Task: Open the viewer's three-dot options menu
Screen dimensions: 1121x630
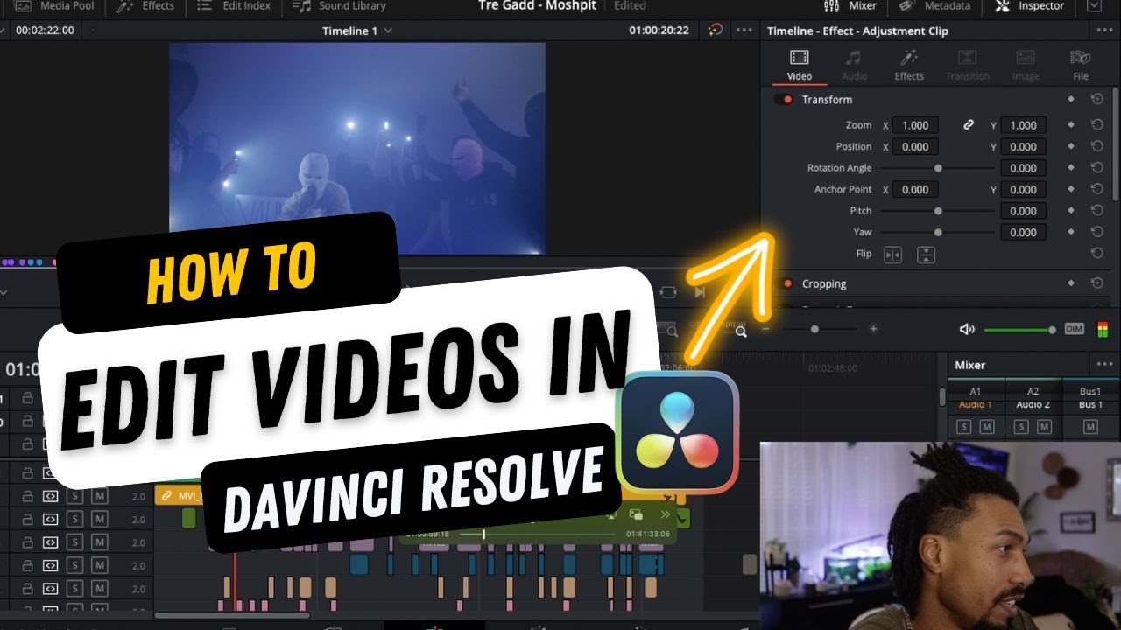Action: 744,31
